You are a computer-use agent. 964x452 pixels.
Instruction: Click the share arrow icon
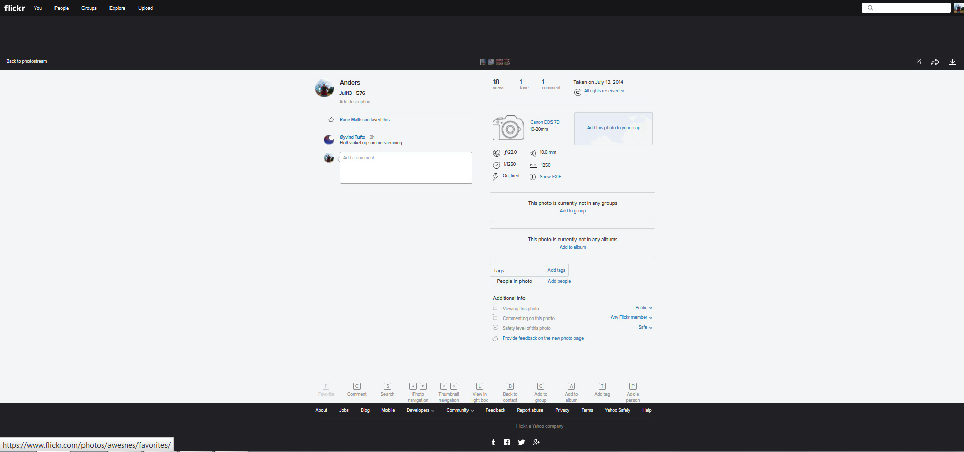935,62
